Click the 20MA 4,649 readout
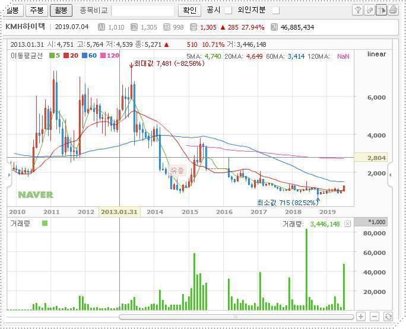 click(243, 56)
